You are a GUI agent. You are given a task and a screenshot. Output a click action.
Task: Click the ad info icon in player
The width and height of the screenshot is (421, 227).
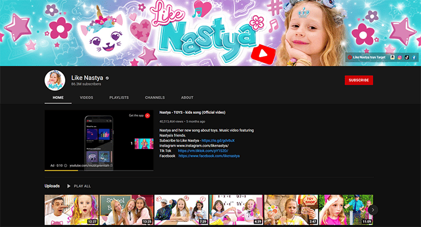point(66,166)
